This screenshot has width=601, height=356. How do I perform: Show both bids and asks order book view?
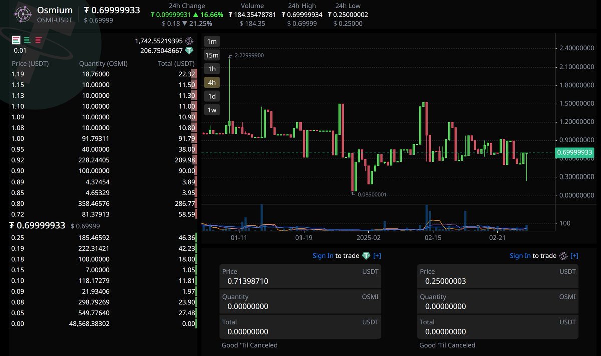[16, 40]
